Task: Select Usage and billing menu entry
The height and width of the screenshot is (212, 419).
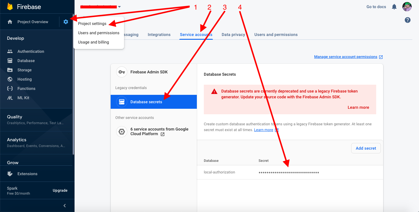Action: coord(93,42)
